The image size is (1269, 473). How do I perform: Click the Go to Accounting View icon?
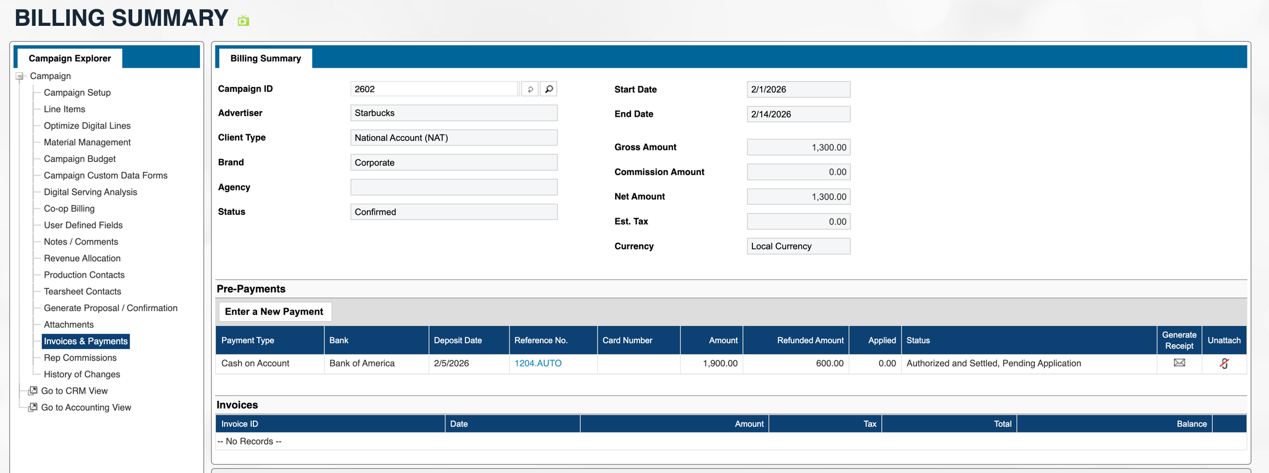(33, 407)
